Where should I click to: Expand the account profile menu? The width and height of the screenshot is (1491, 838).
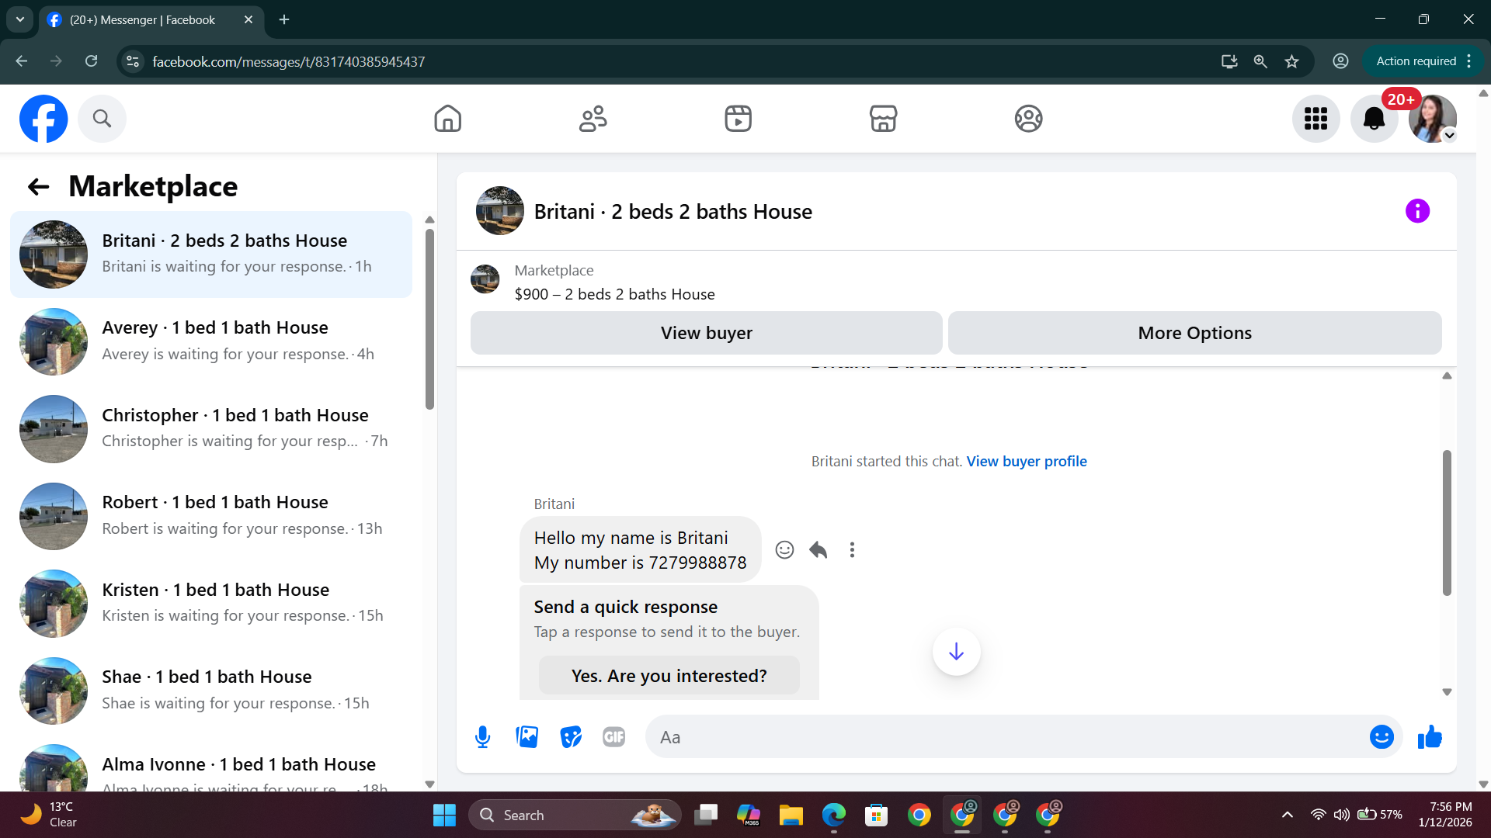point(1433,119)
